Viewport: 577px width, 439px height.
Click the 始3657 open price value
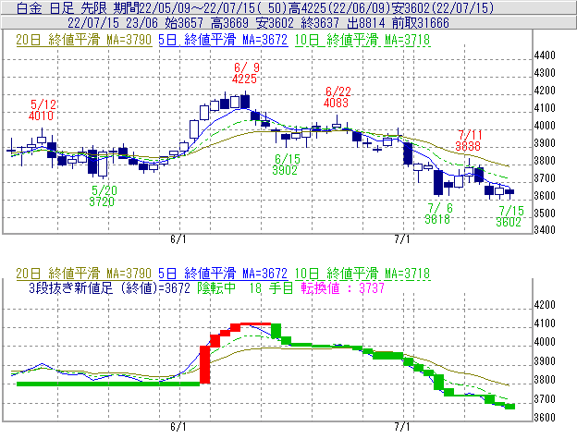pyautogui.click(x=184, y=23)
